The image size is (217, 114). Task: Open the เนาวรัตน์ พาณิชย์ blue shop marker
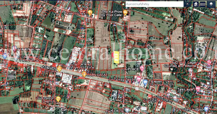click(207, 108)
